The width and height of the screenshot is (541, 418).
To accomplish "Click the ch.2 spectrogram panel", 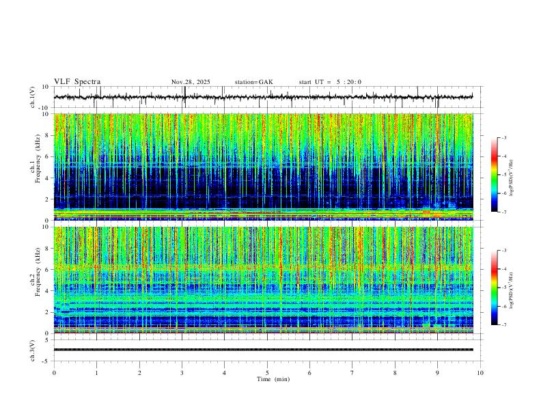I will (264, 280).
